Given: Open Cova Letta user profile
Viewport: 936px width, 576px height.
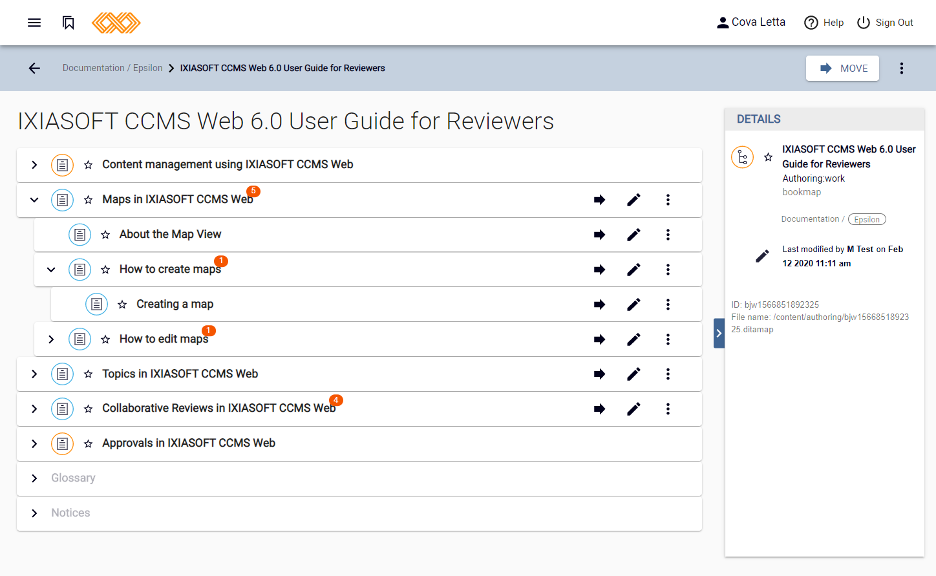Looking at the screenshot, I should coord(751,23).
